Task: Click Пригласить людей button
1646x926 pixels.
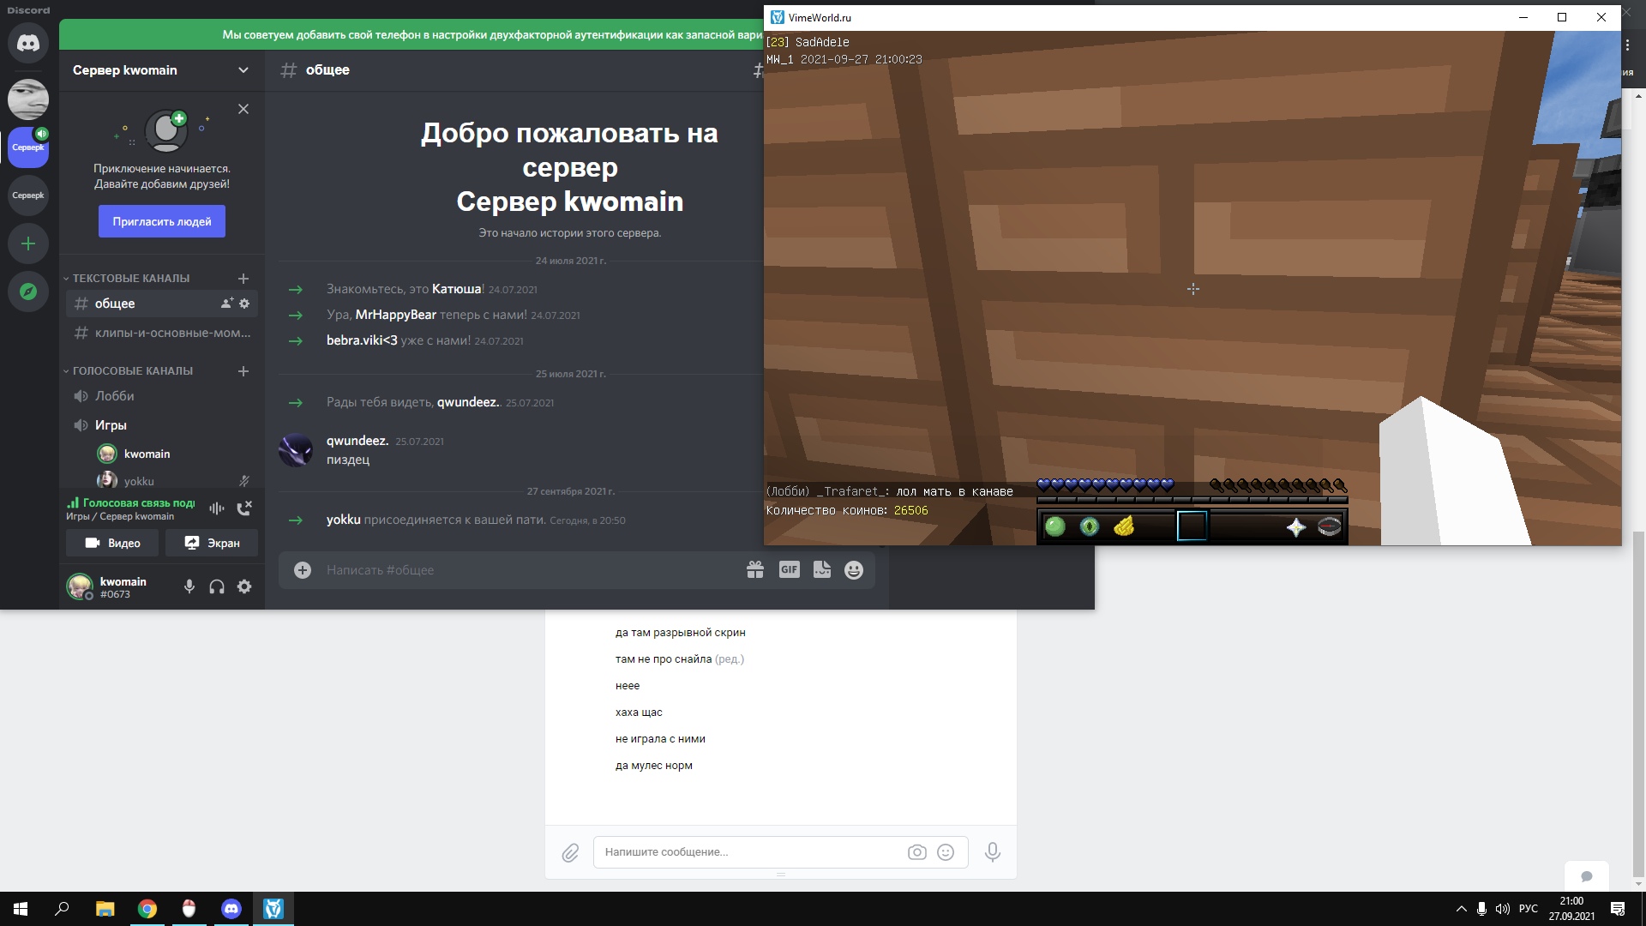Action: point(161,221)
